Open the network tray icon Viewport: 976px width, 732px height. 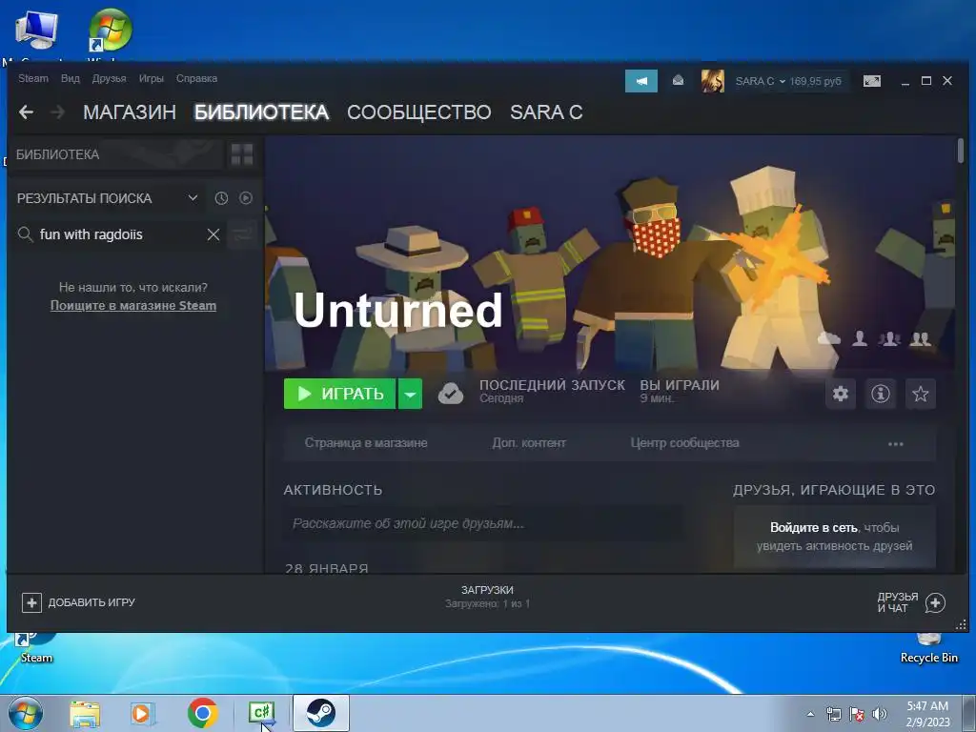pos(833,714)
